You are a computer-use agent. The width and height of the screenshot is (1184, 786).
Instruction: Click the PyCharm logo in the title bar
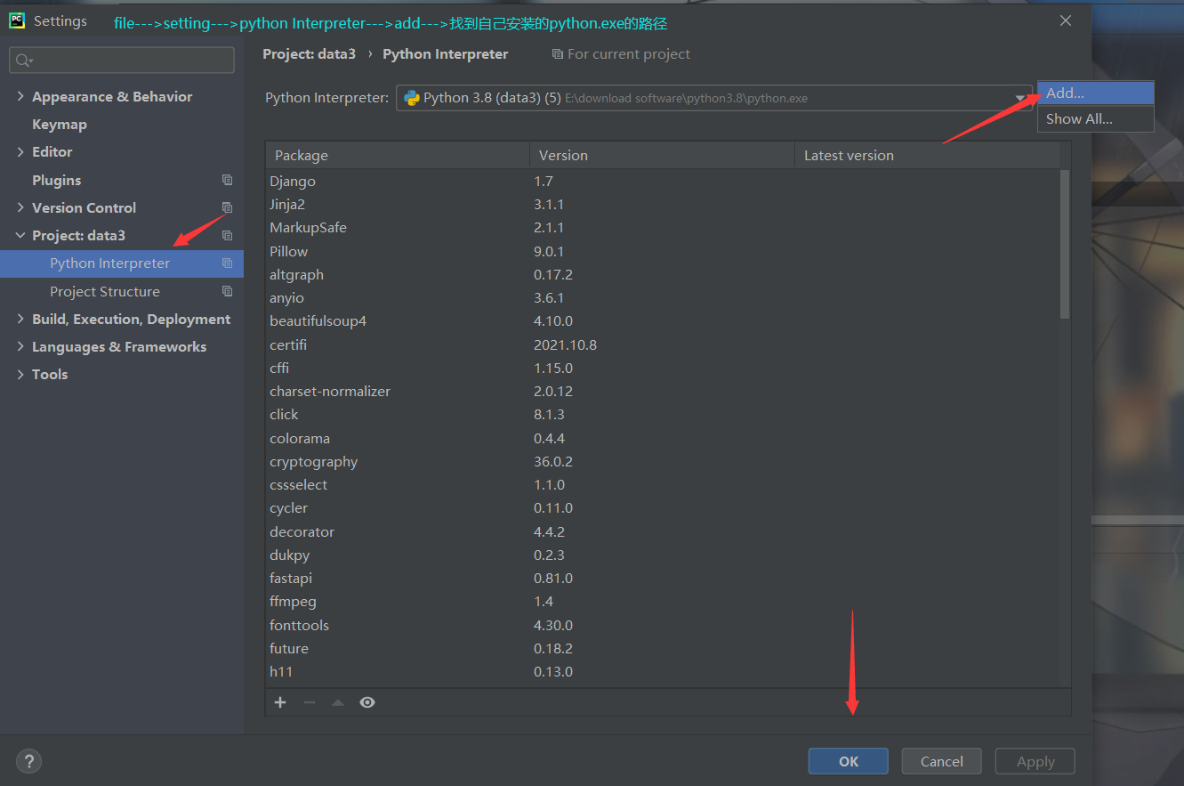tap(18, 20)
